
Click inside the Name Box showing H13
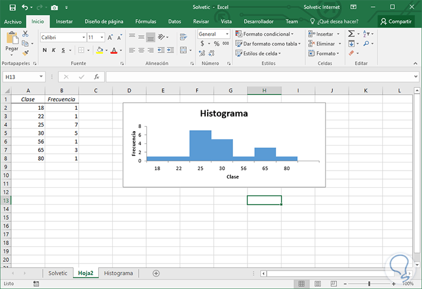[20, 76]
